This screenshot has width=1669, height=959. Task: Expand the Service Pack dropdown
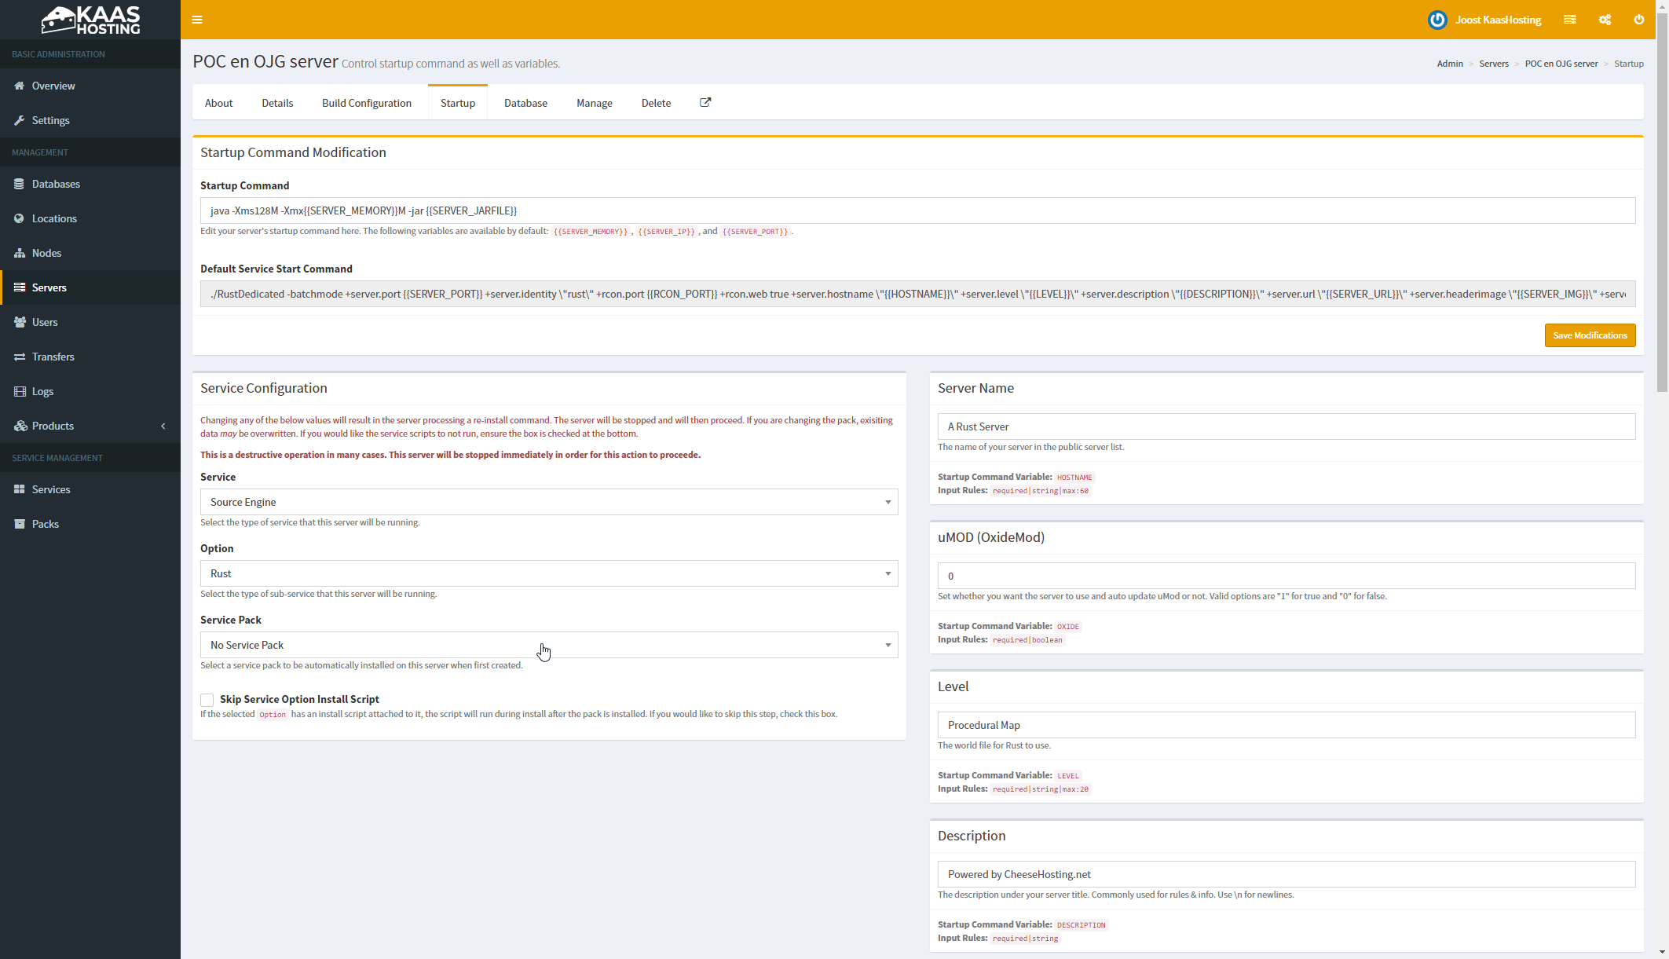pyautogui.click(x=548, y=645)
